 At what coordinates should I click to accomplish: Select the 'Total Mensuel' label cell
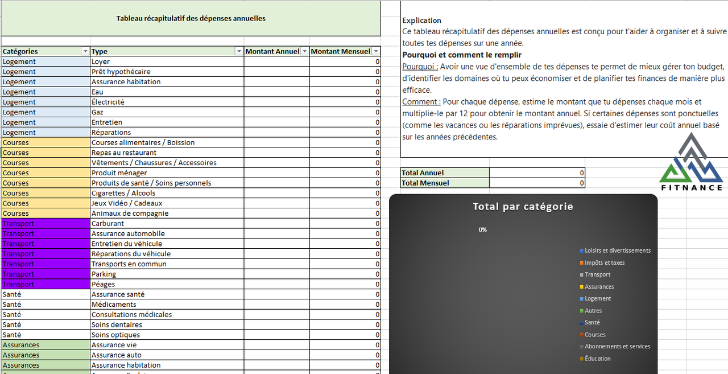pos(445,183)
